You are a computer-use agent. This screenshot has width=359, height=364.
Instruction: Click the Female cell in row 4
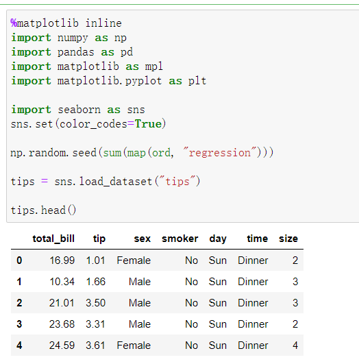pyautogui.click(x=134, y=345)
